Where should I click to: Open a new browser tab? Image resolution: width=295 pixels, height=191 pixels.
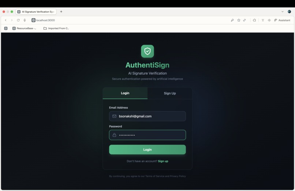(61, 12)
